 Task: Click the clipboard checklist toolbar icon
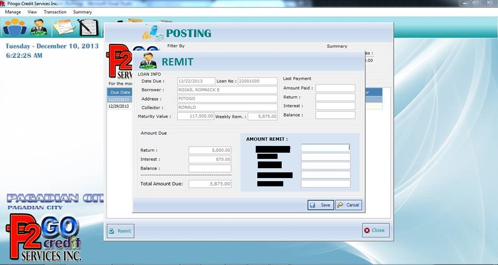[88, 27]
